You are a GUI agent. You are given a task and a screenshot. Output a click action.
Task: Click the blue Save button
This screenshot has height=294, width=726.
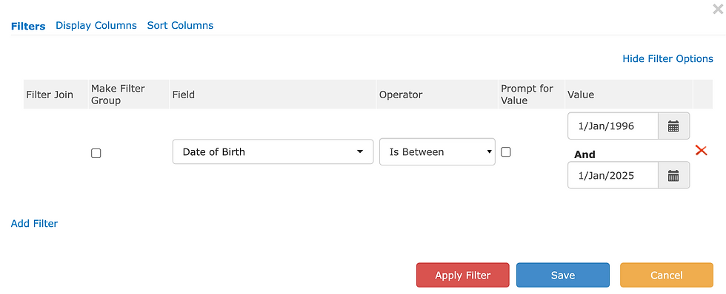pyautogui.click(x=563, y=275)
